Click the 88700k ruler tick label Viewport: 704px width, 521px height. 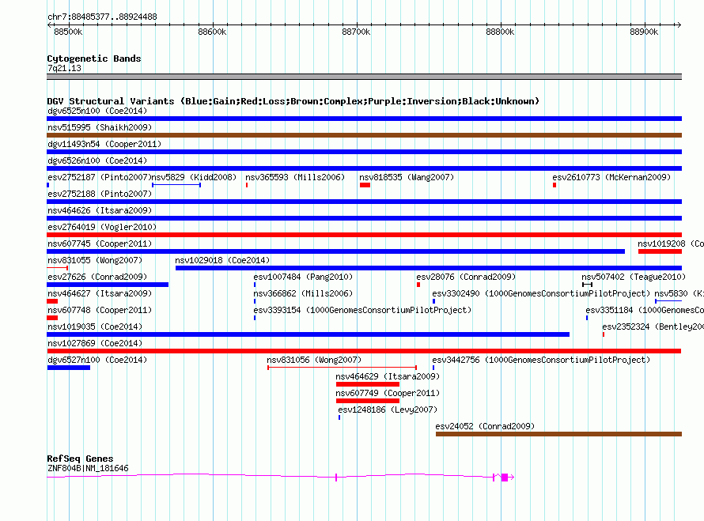click(x=356, y=32)
